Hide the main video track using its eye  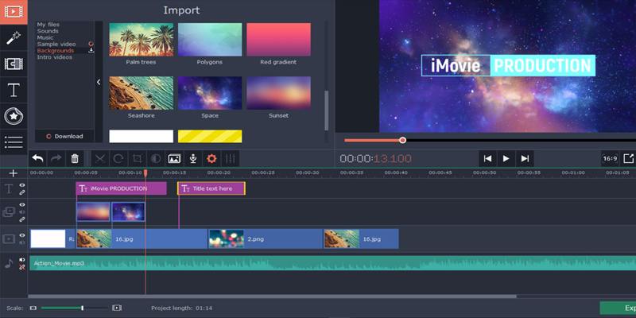[22, 235]
